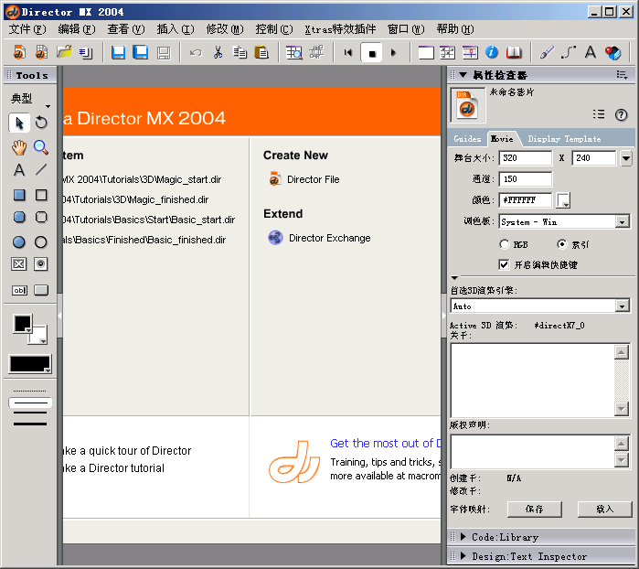Play the movie

point(393,53)
